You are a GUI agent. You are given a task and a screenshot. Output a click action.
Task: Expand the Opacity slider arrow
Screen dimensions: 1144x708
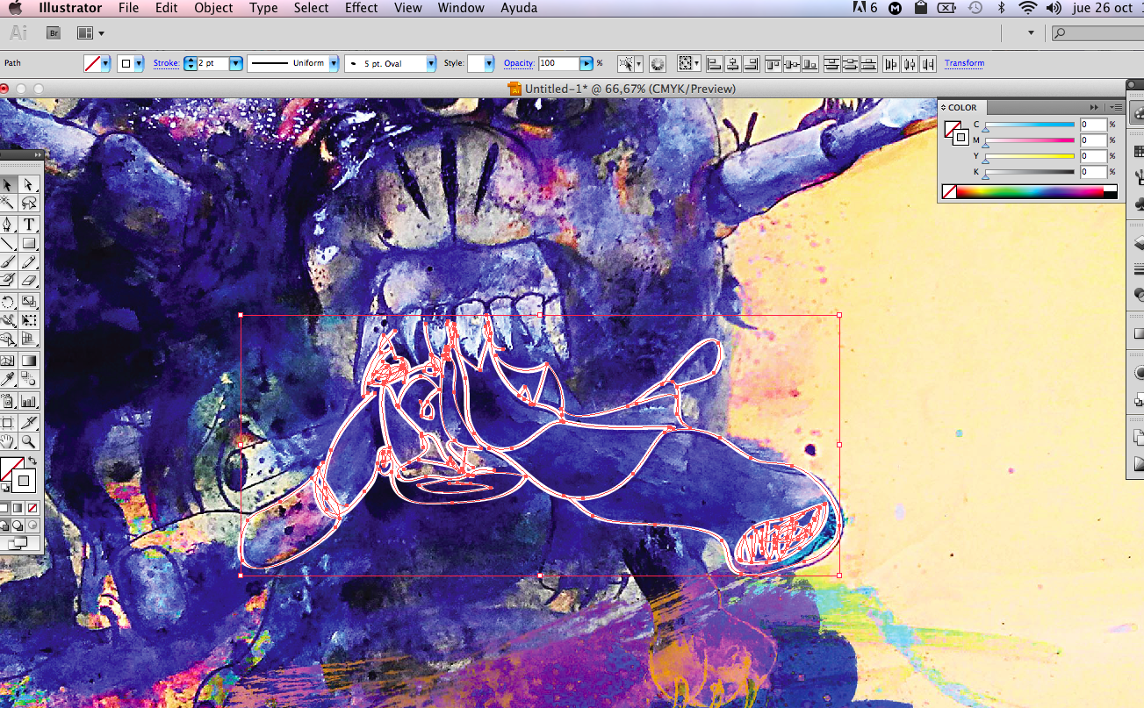click(x=586, y=63)
